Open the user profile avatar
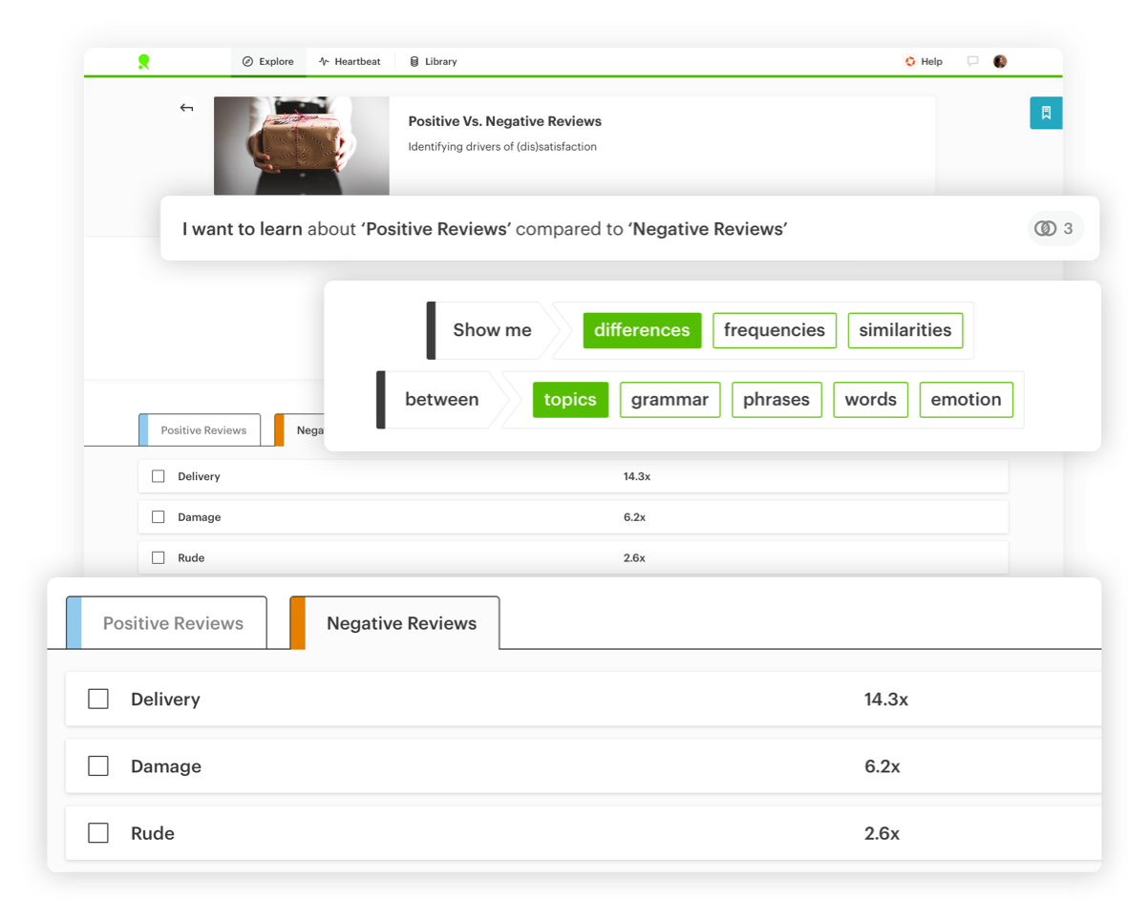 (1000, 62)
